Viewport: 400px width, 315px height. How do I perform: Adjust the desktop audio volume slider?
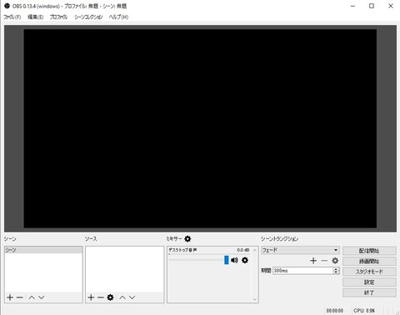point(227,260)
